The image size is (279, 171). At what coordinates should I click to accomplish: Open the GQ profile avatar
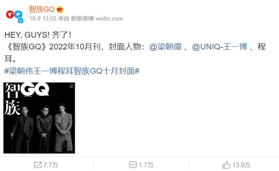tap(14, 16)
